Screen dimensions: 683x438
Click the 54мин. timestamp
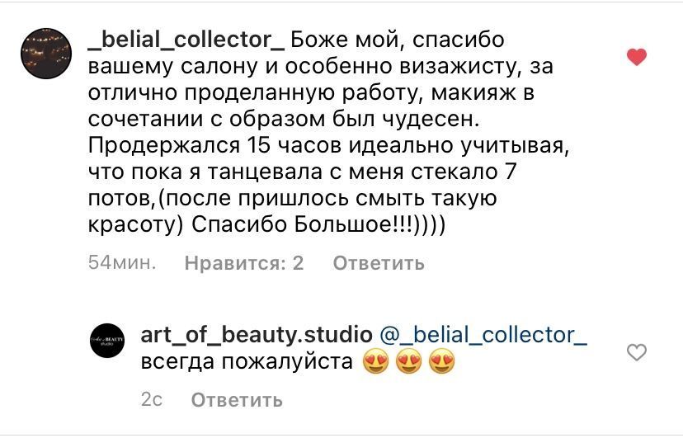point(122,262)
